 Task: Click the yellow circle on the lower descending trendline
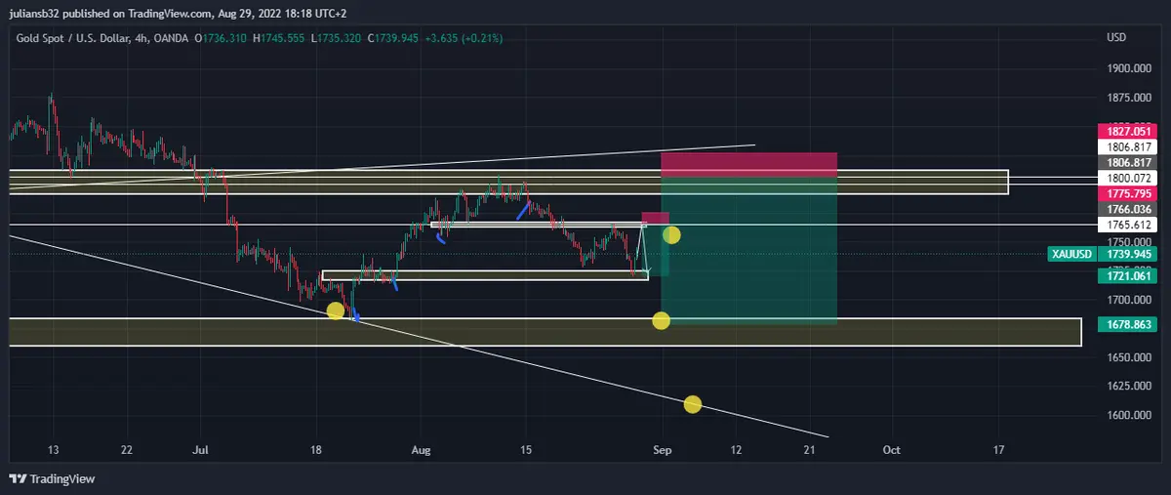(693, 404)
